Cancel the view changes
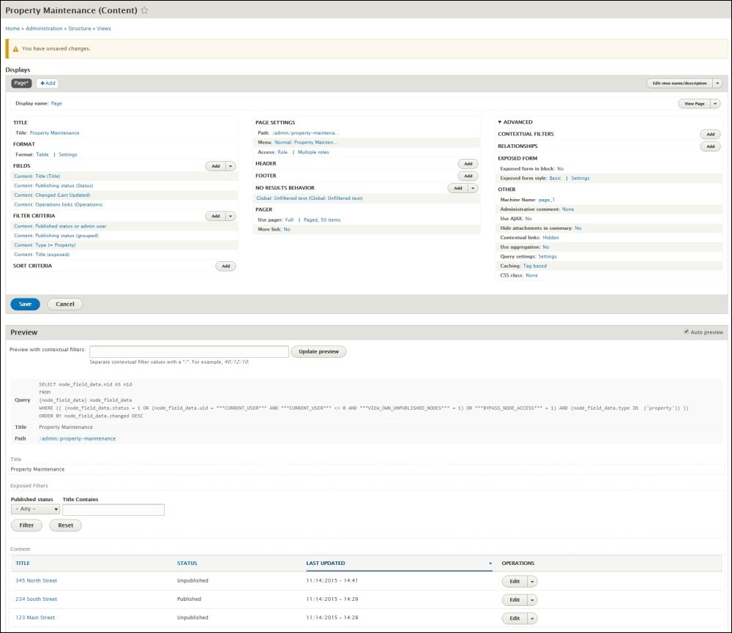 (x=65, y=304)
